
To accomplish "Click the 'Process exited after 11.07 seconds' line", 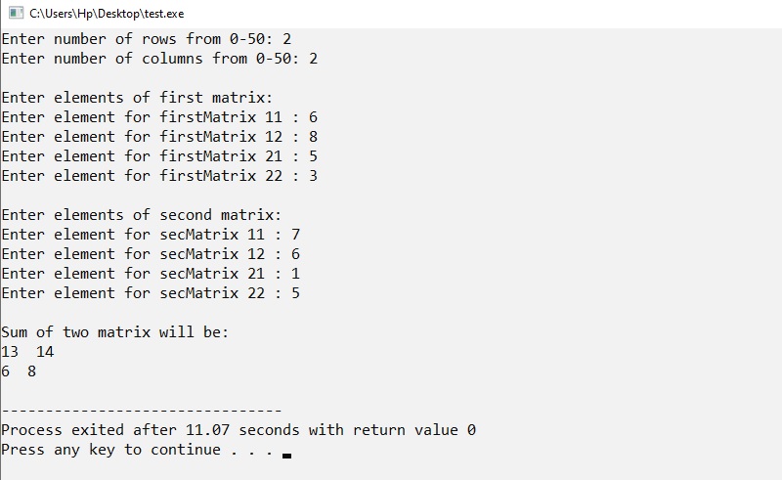I will point(239,429).
